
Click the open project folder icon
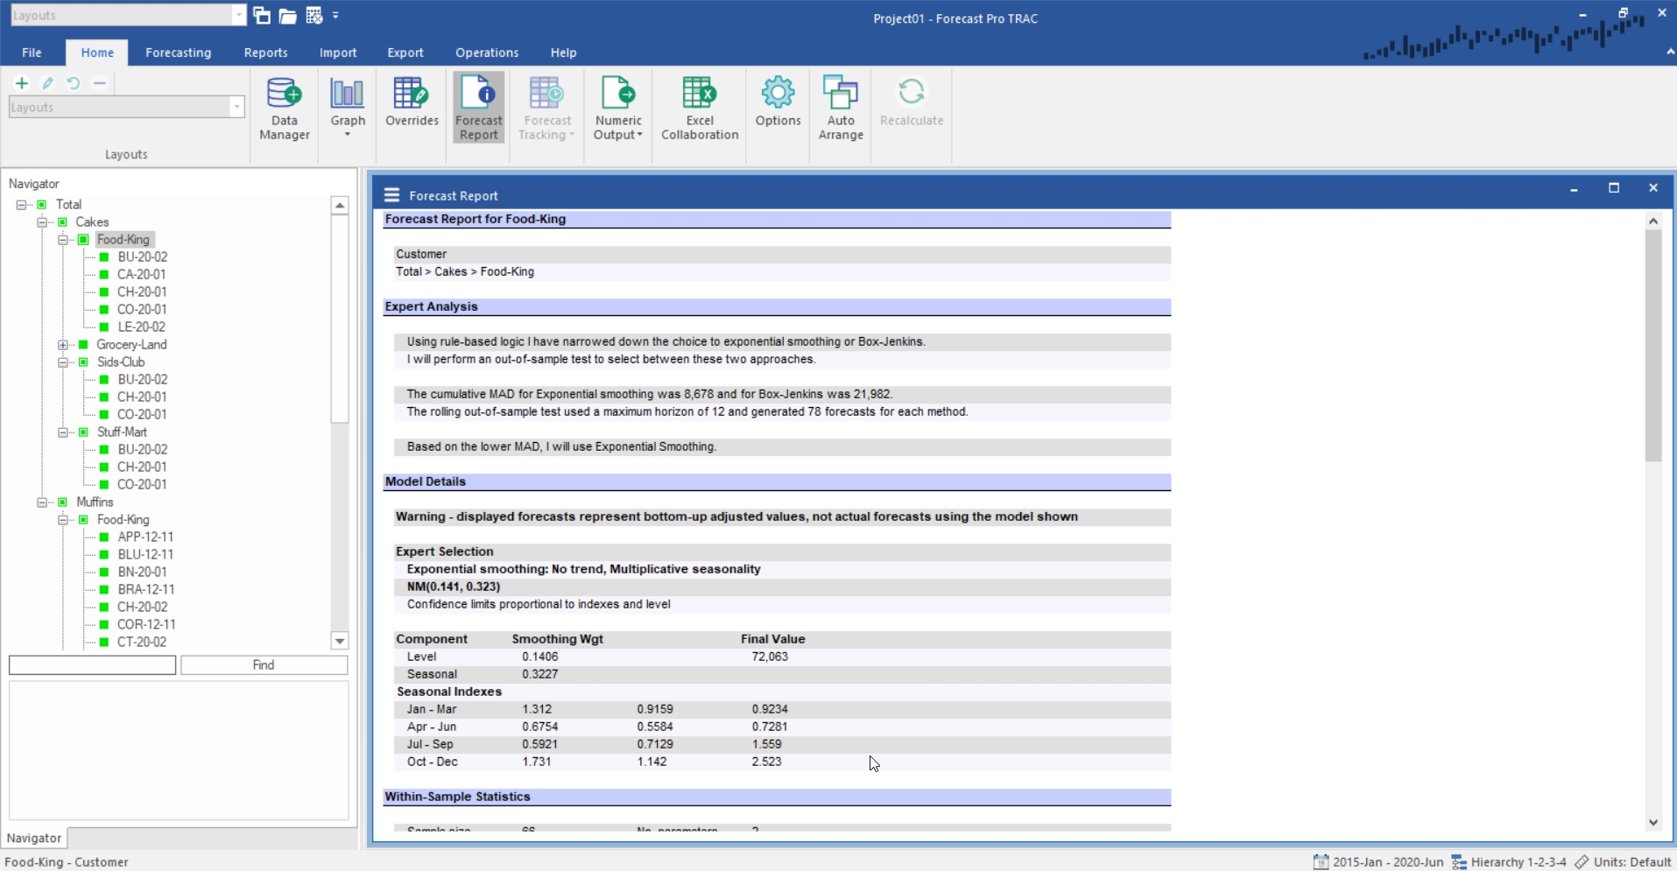coord(287,16)
